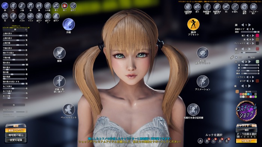Viewport: 262px width, 147px height.
Task: Open the 体 (body) category icon
Action: point(13,6)
